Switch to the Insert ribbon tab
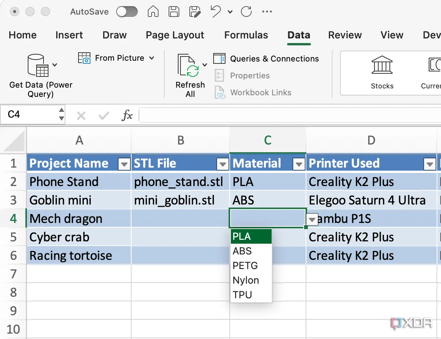The height and width of the screenshot is (339, 441). (69, 35)
